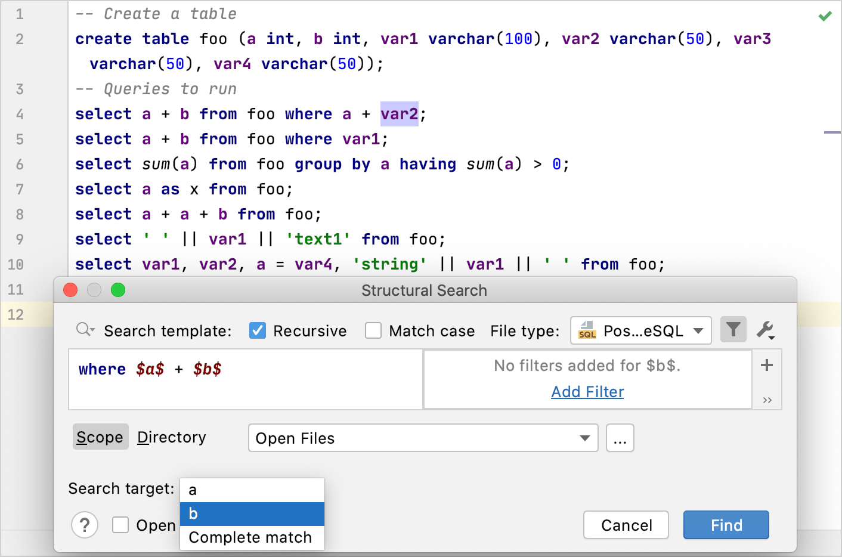Click the Add Filter link
Image resolution: width=842 pixels, height=557 pixels.
tap(587, 391)
